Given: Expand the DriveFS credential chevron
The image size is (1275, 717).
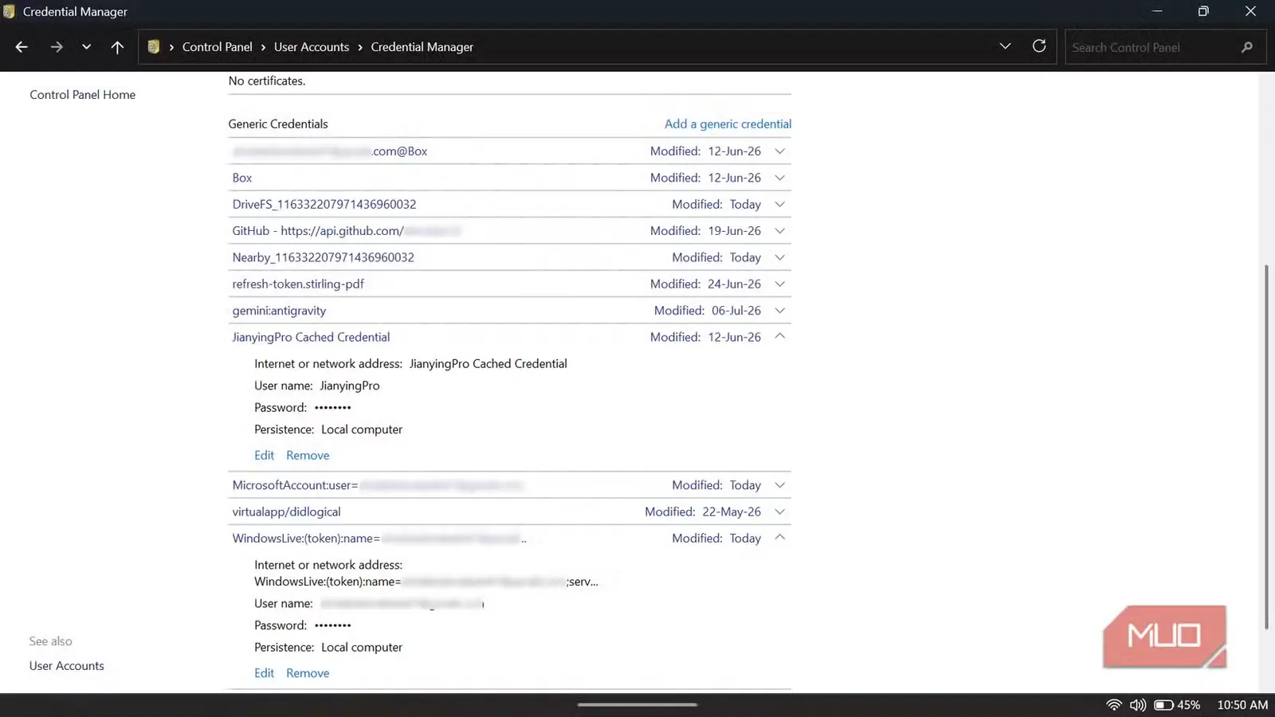Looking at the screenshot, I should click(780, 204).
